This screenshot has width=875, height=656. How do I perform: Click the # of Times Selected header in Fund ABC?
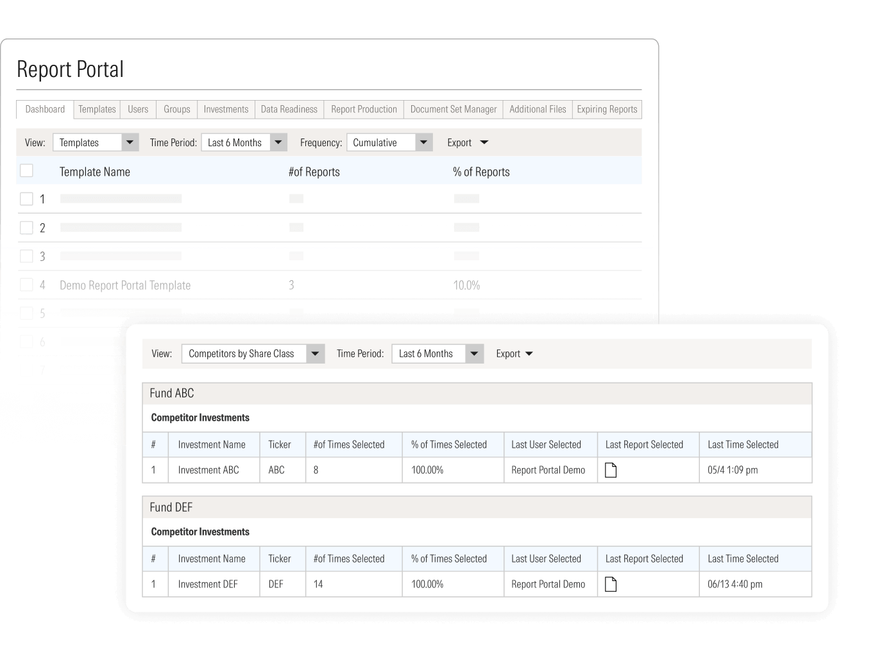point(349,444)
